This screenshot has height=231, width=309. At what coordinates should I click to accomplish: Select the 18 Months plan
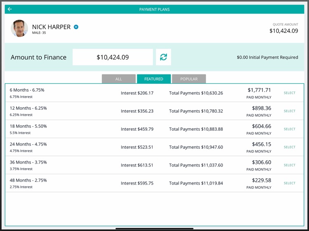point(290,129)
